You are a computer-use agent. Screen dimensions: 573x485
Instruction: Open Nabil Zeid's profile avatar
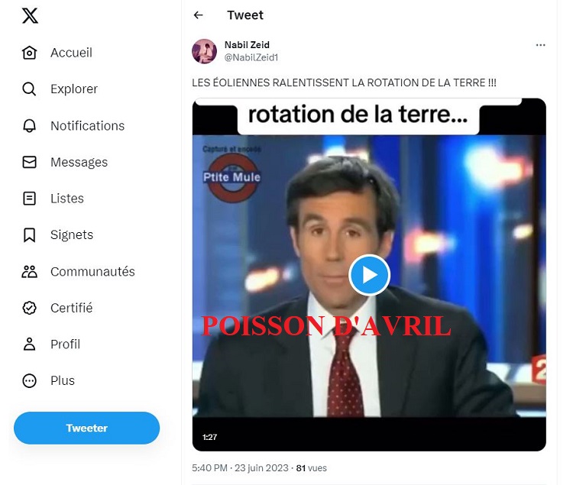(x=204, y=51)
